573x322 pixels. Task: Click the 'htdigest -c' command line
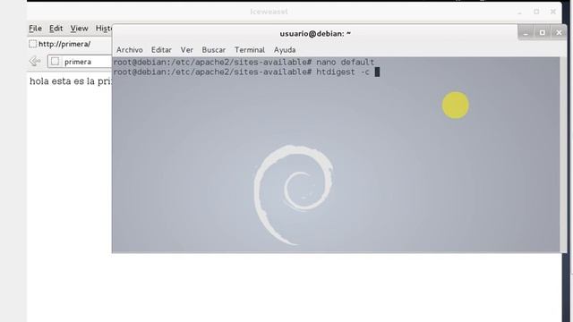point(246,72)
